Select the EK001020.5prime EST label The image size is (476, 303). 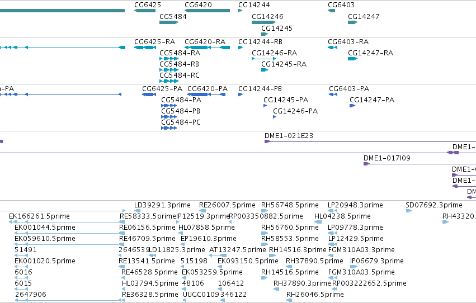click(x=45, y=262)
